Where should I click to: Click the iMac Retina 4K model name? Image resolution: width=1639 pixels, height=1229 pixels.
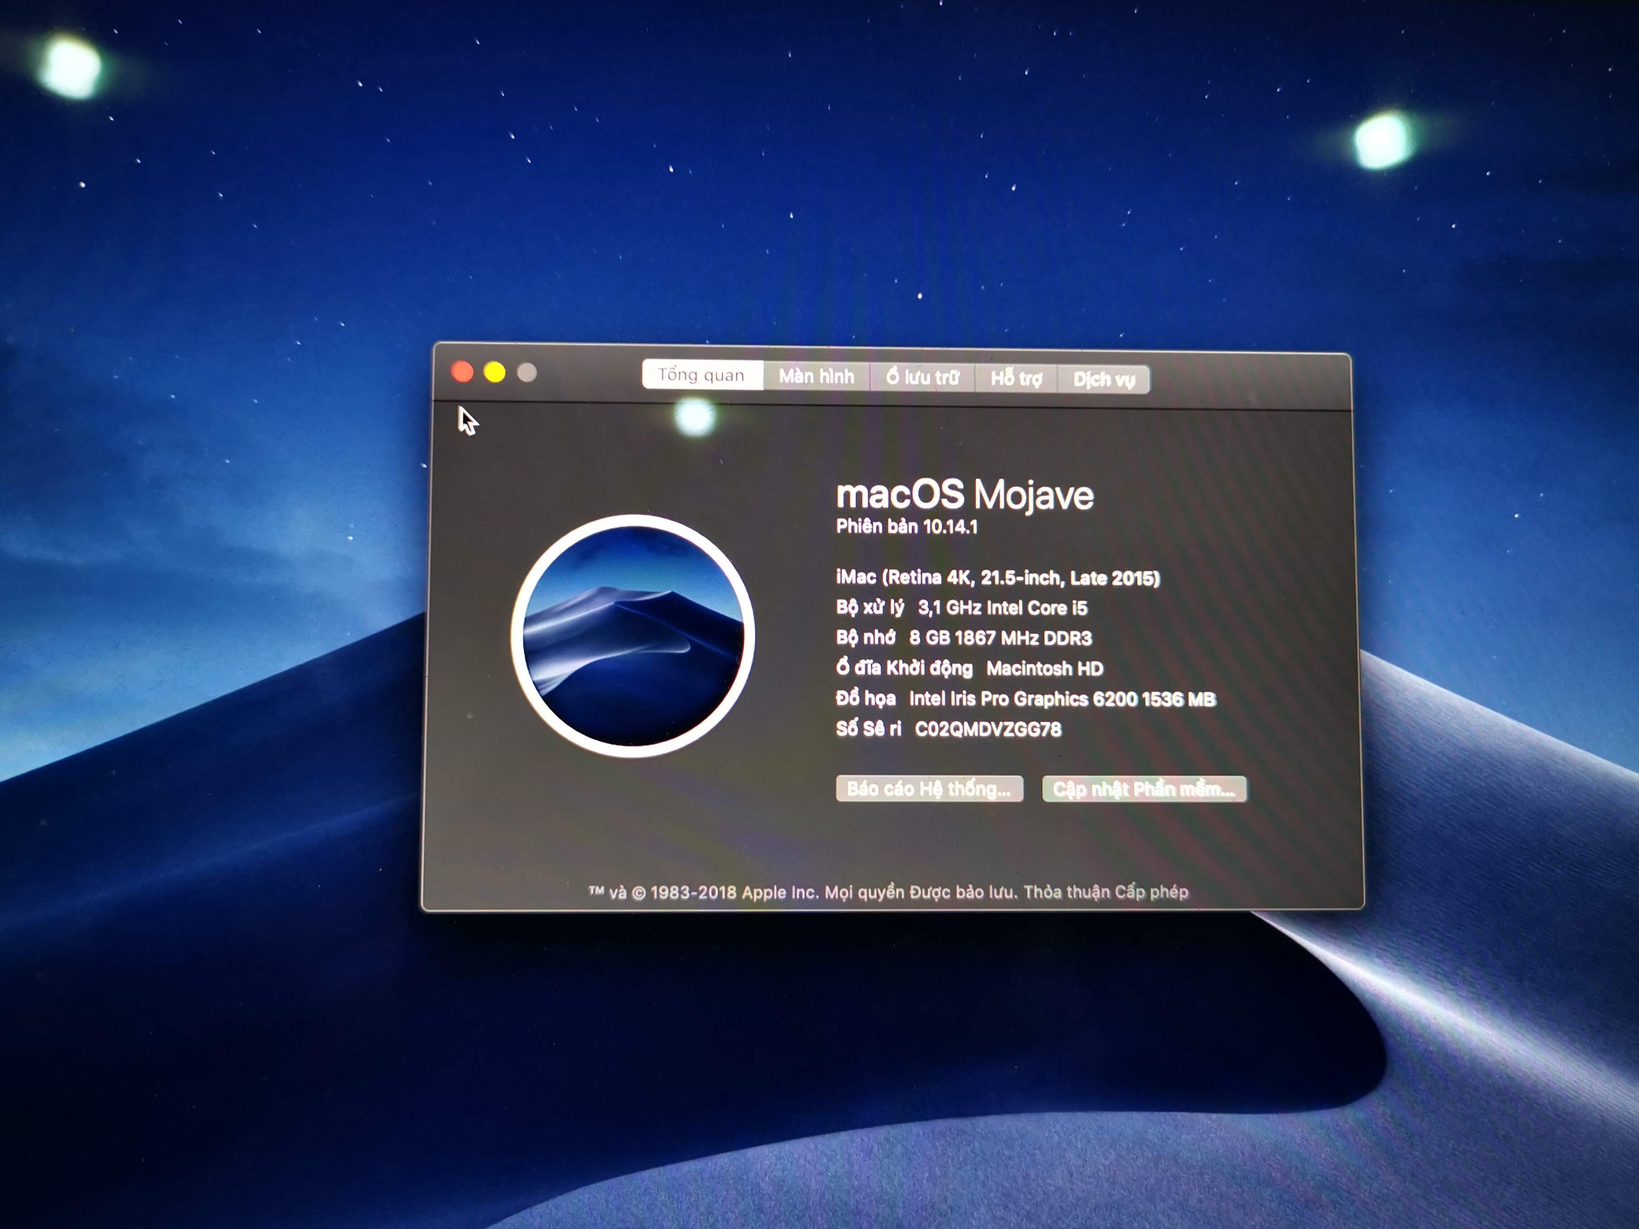pos(997,577)
